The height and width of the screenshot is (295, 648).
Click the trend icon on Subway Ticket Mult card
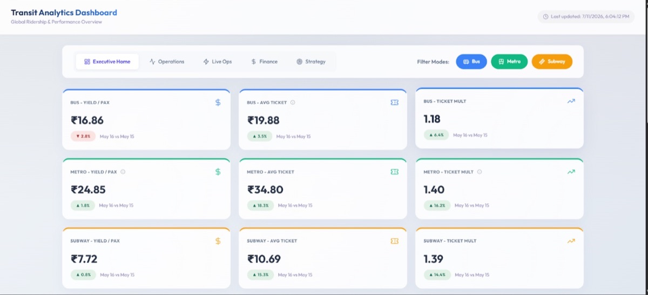click(x=571, y=241)
